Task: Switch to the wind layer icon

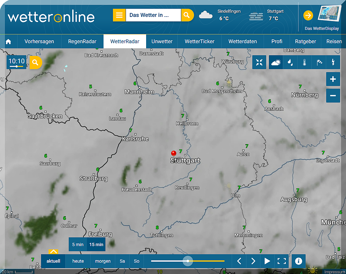Action: 319,62
